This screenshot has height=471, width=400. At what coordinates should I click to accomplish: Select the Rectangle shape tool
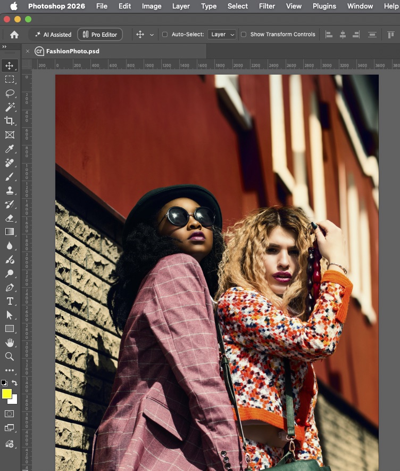click(x=9, y=329)
